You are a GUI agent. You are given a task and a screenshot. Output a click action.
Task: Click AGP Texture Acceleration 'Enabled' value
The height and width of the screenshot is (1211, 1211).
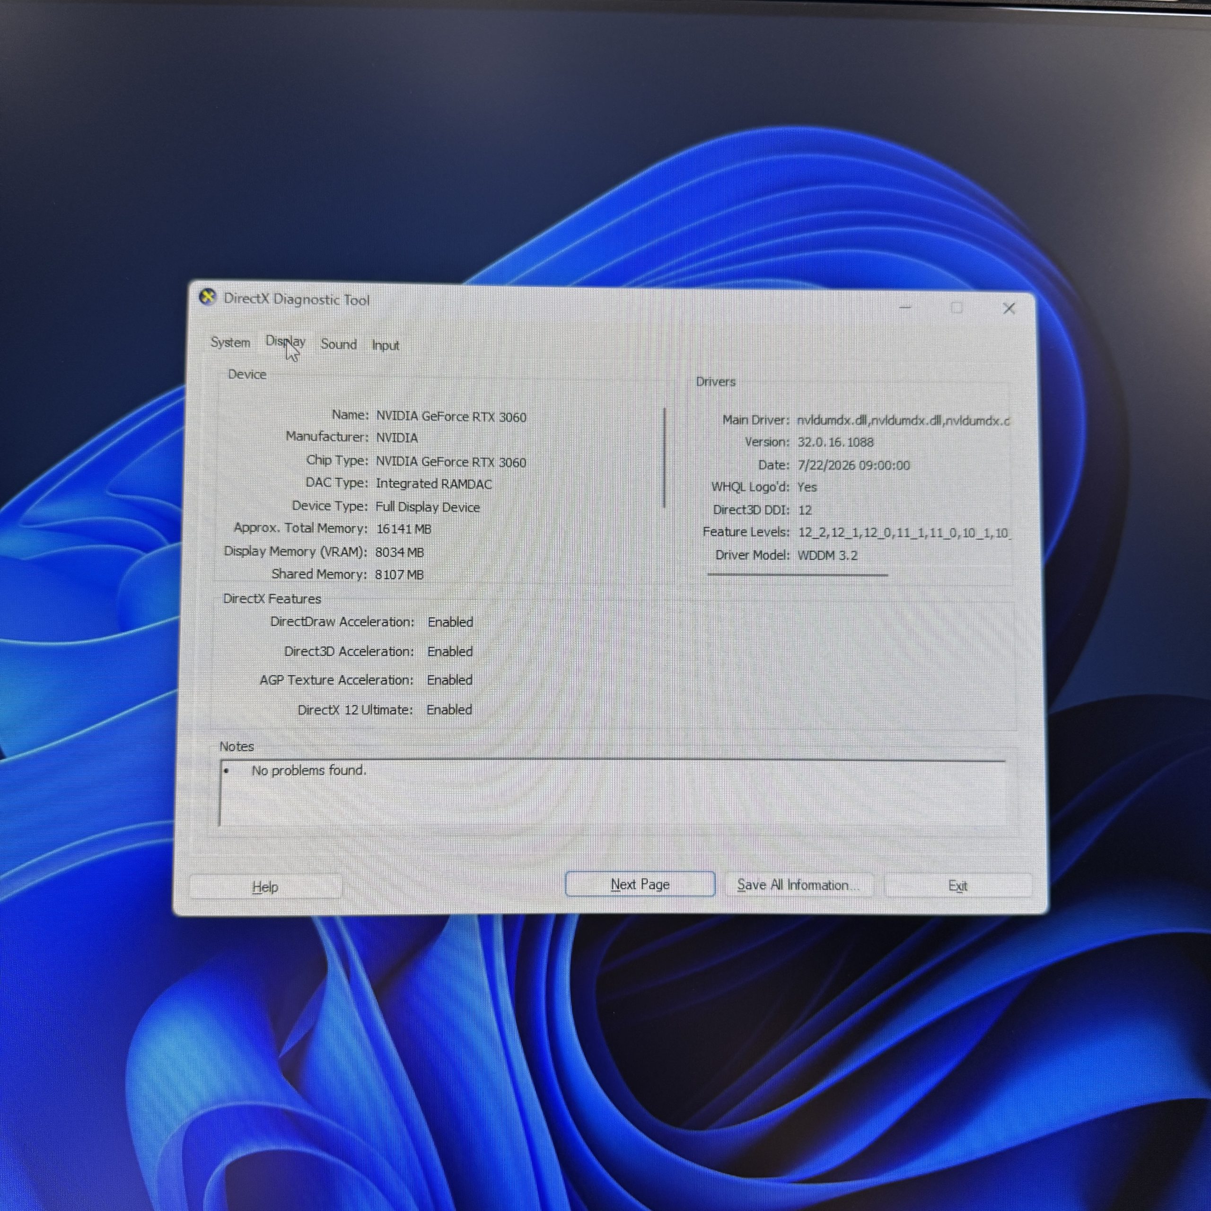point(449,680)
